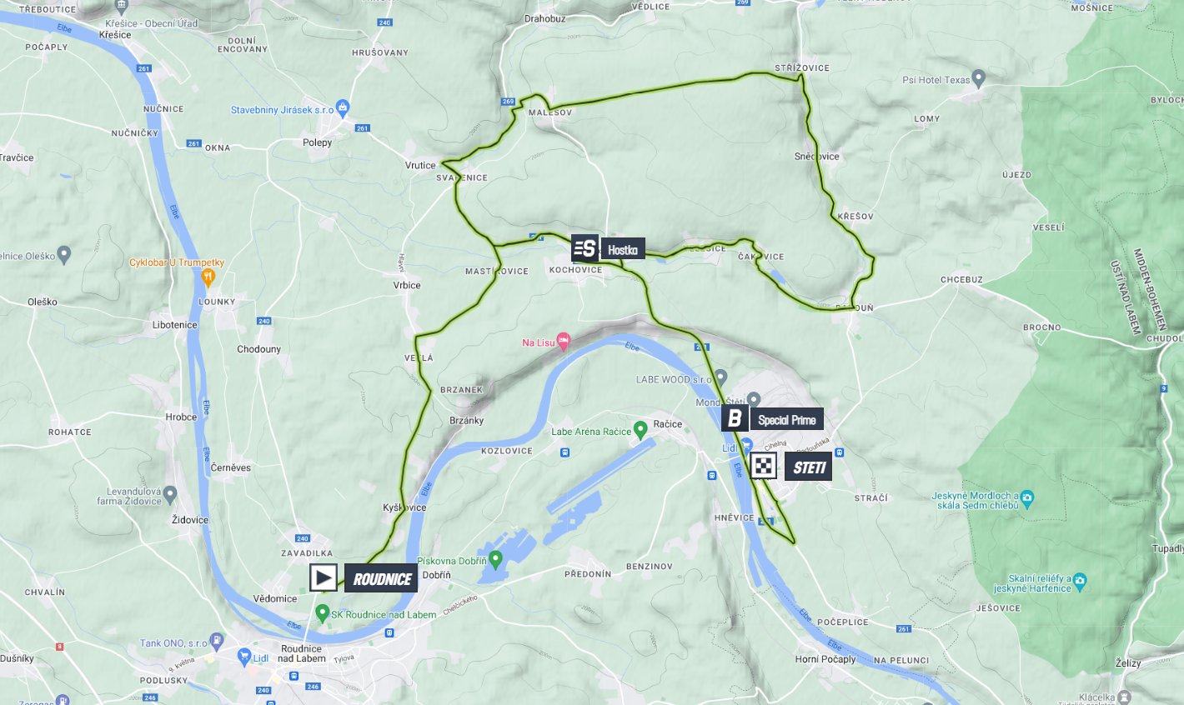The width and height of the screenshot is (1184, 705).
Task: Open the Na Lisu hotel pin
Action: click(x=564, y=340)
